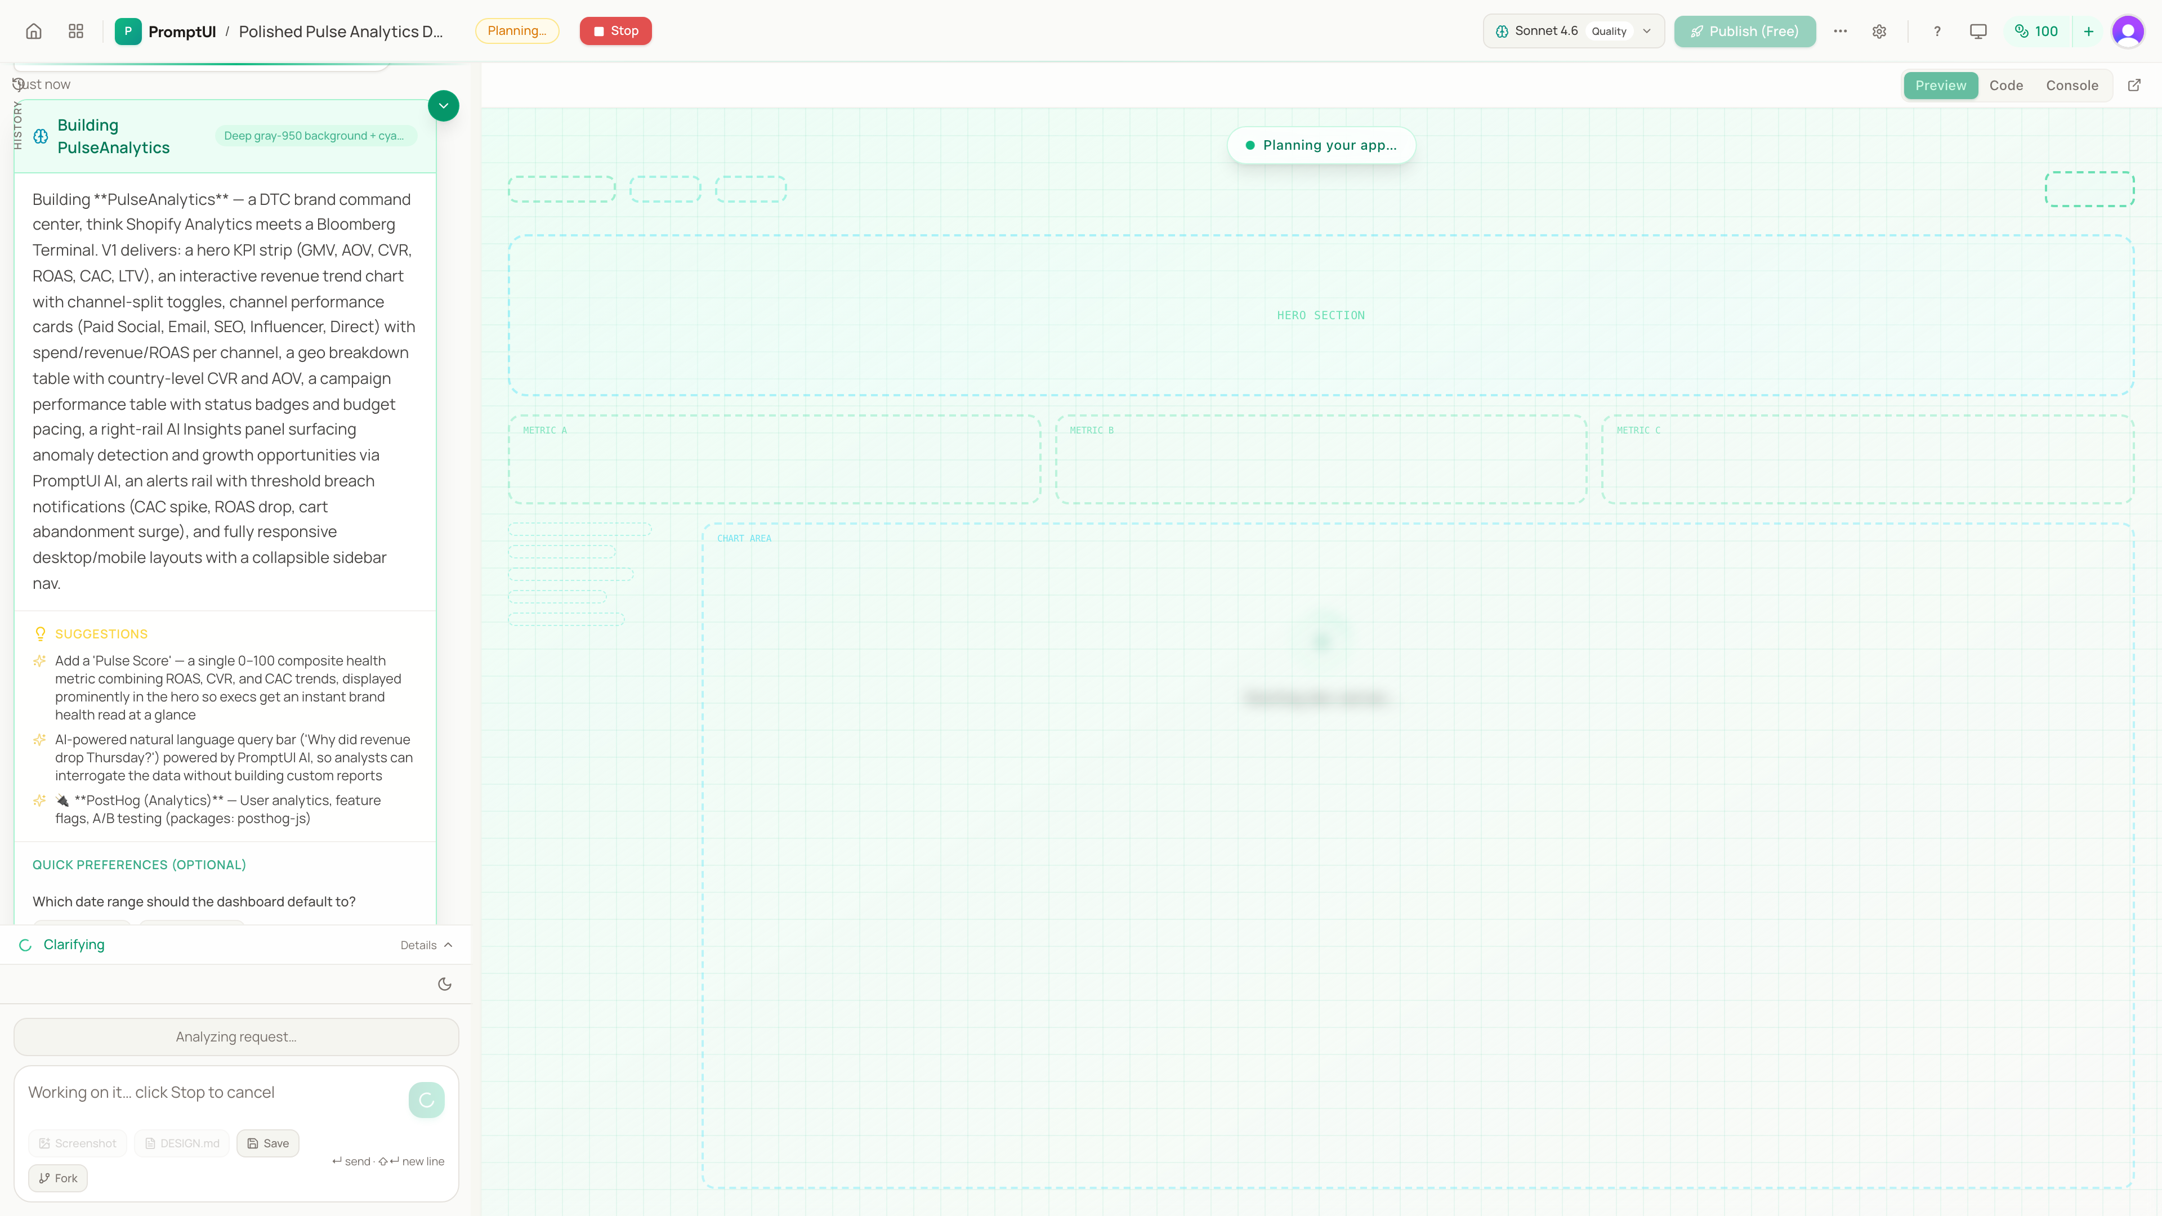Click into the prompt message input field
Viewport: 2162px width, 1216px height.
coord(210,1093)
